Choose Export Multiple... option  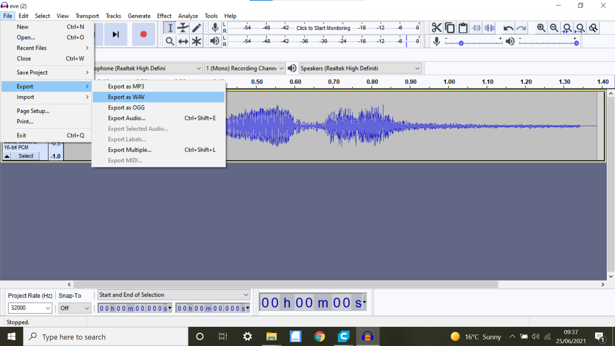point(159,150)
